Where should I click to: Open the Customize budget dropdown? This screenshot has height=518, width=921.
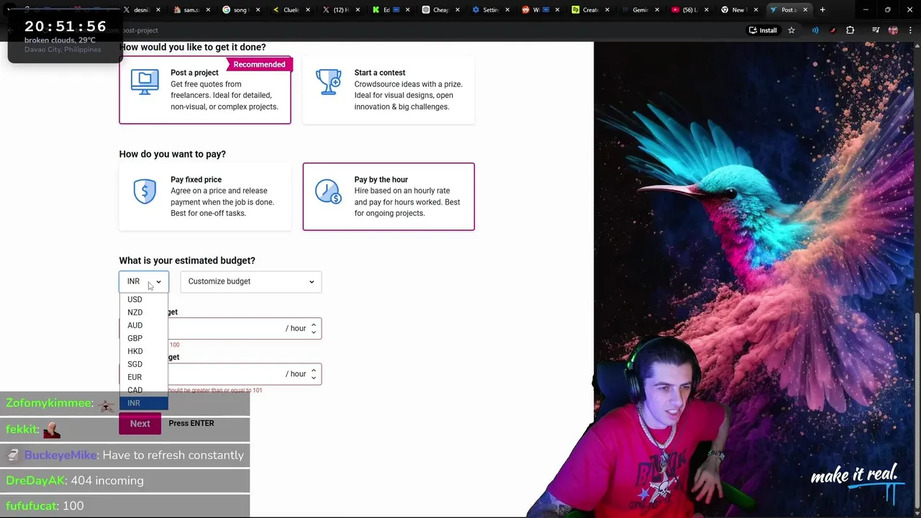251,281
